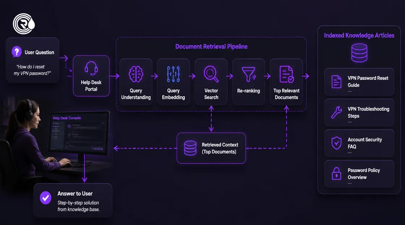Select the headset Help Desk Portal icon
The height and width of the screenshot is (225, 405).
(91, 69)
